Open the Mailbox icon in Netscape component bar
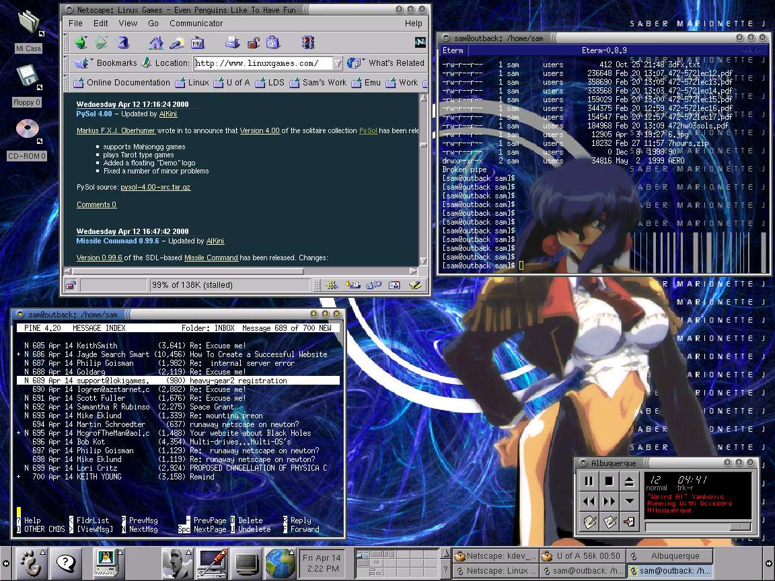The height and width of the screenshot is (581, 775). tap(353, 285)
